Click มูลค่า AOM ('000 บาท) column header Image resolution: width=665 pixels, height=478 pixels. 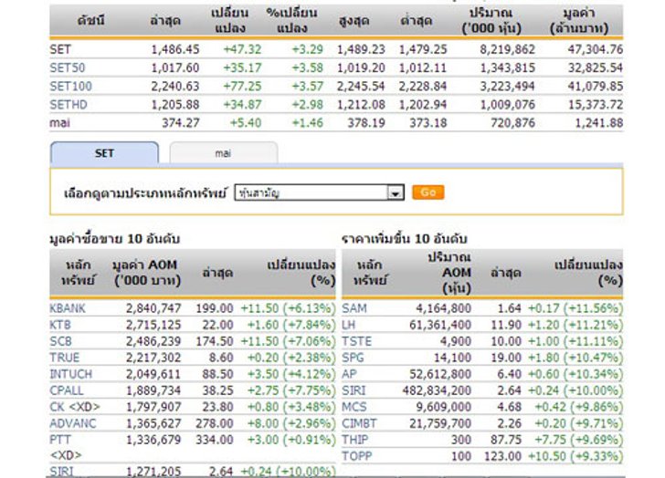147,273
